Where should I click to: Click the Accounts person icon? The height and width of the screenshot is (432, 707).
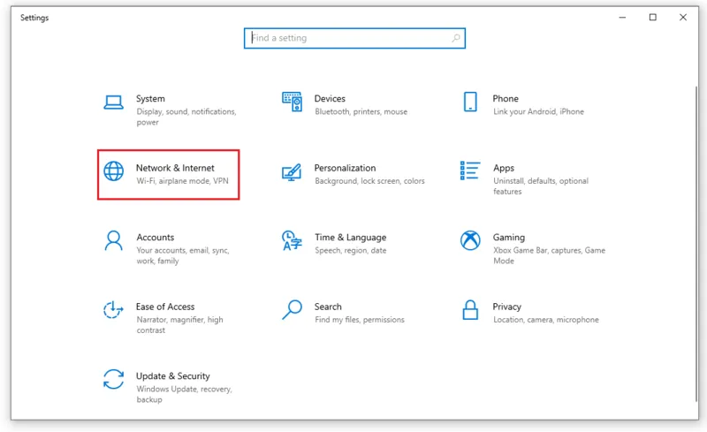coord(113,240)
